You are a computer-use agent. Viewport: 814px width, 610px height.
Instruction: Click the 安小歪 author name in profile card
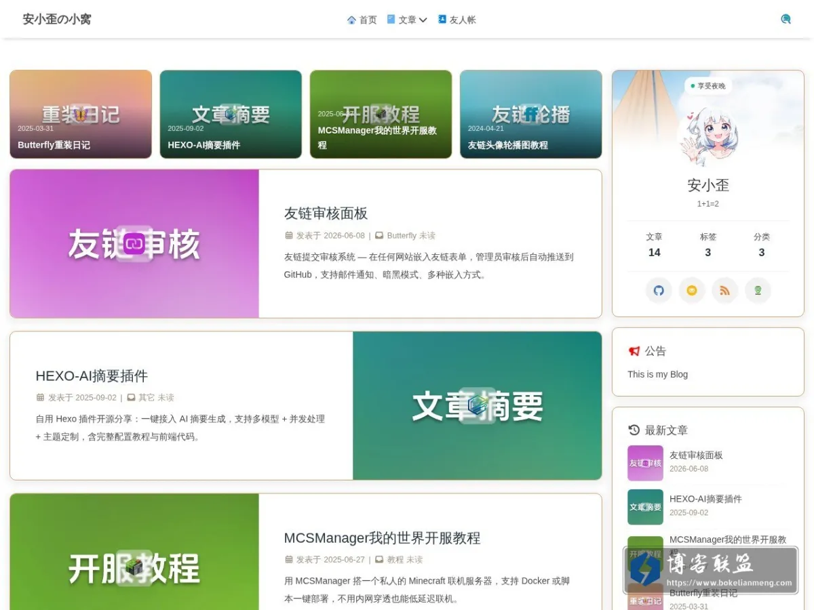(708, 185)
